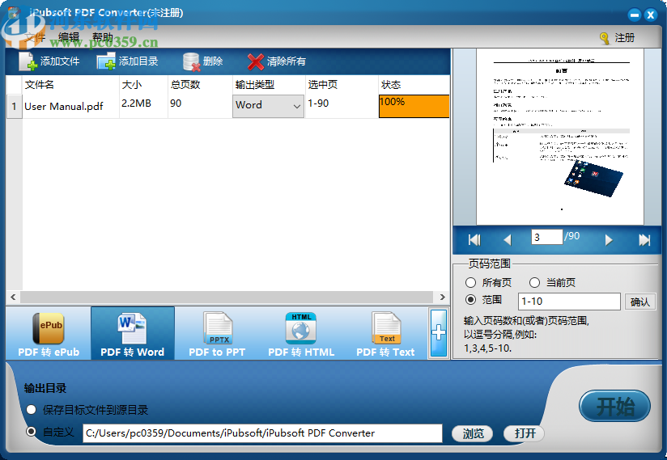Click the scroll left arrow of file list
Viewport: 667px width, 460px height.
13,297
